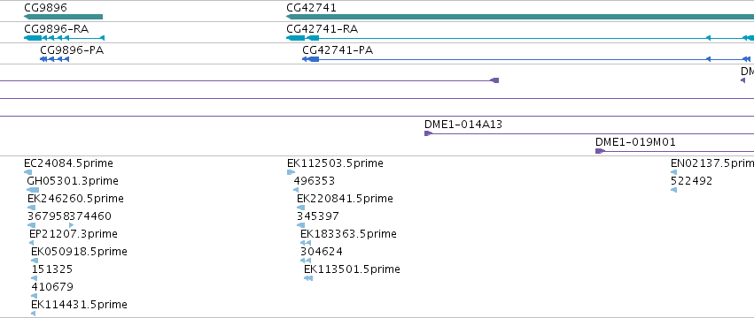Click the EK220841.5prime label
Screen dimensions: 754x318
click(345, 198)
